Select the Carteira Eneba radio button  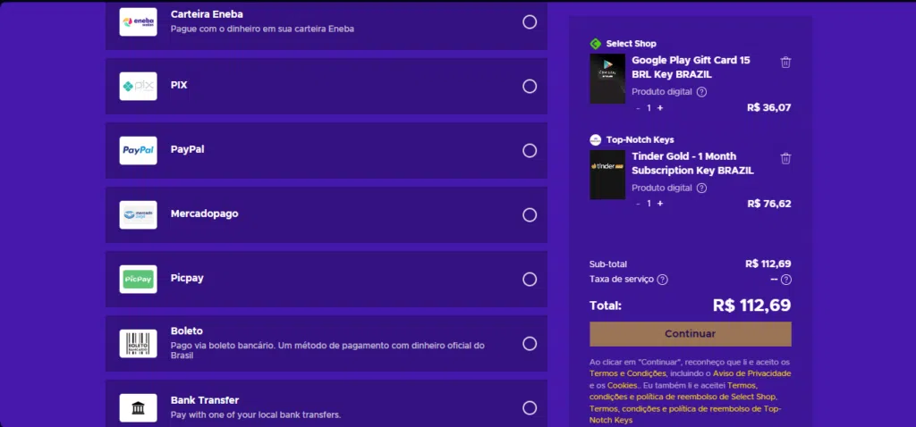pos(530,21)
